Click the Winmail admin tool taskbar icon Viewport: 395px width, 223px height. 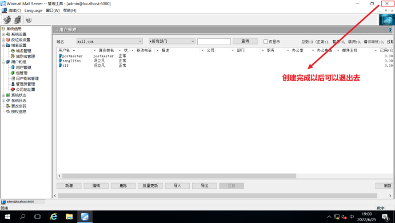point(85,217)
